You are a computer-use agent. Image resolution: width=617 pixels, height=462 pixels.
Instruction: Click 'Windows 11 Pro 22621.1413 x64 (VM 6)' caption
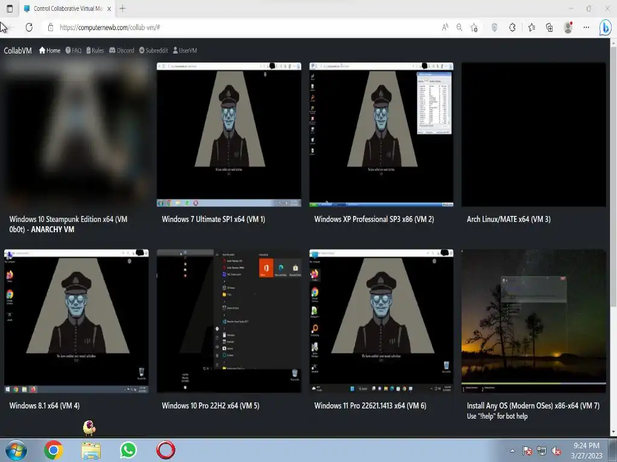point(371,405)
